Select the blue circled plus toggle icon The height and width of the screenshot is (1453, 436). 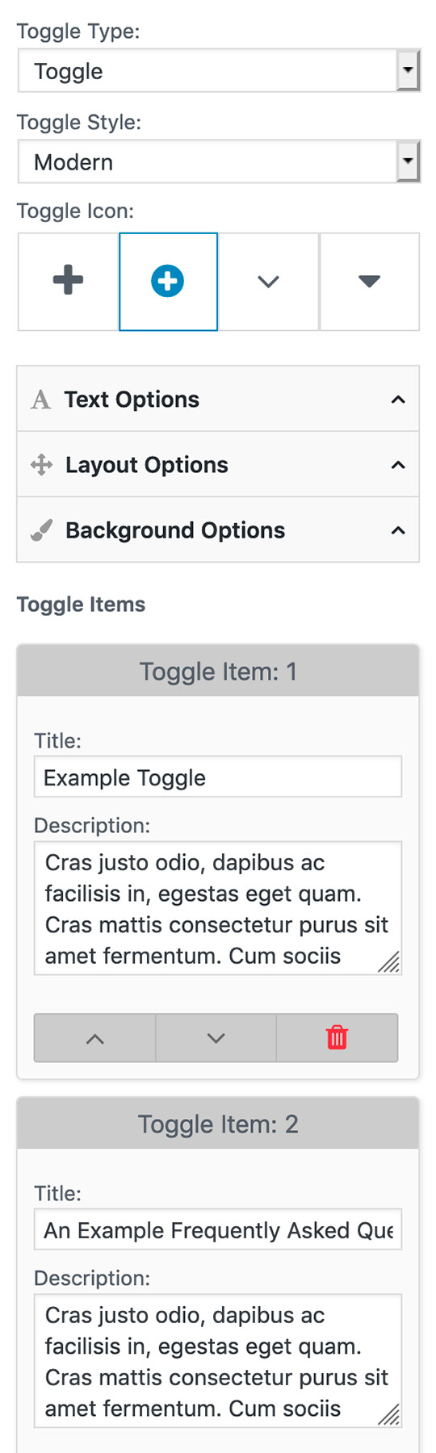click(x=168, y=282)
